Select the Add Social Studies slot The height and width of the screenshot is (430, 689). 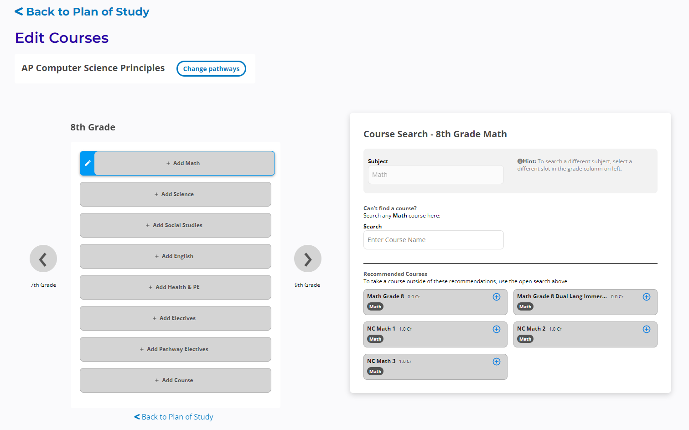[x=176, y=225]
